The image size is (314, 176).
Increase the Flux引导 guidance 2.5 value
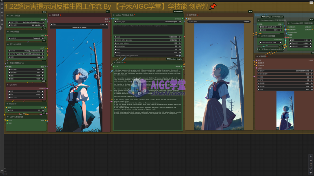coord(43,110)
